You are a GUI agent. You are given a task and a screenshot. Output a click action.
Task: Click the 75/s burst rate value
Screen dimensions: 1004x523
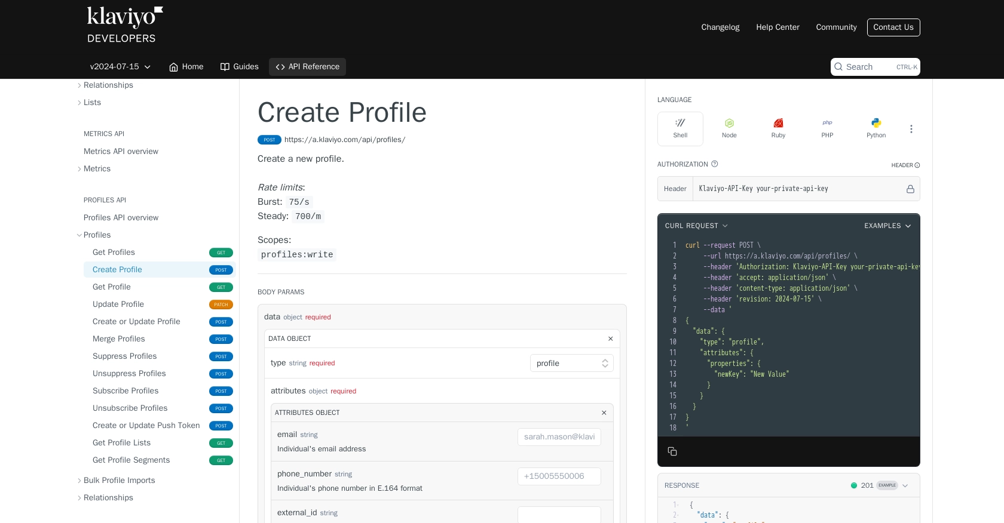pyautogui.click(x=299, y=202)
